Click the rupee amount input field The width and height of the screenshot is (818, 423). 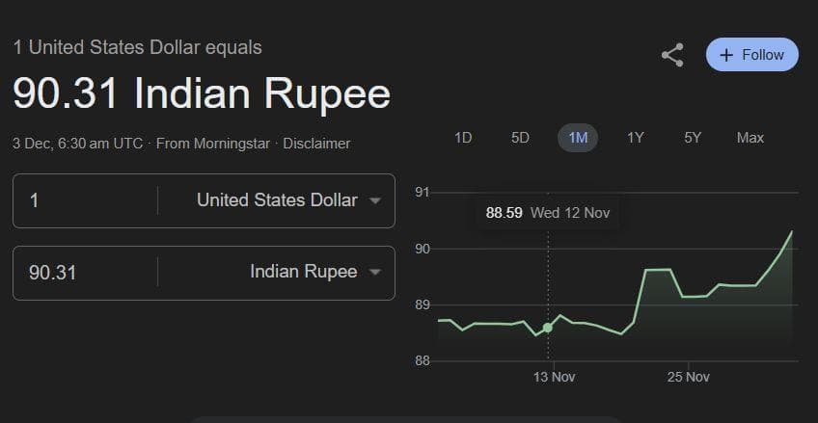point(87,273)
